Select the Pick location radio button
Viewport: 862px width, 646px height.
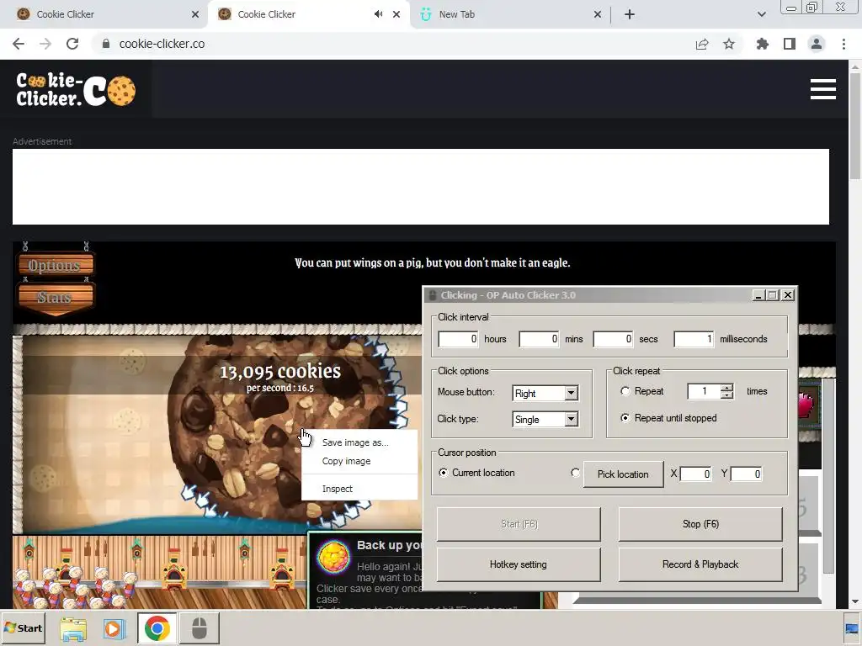pos(575,473)
